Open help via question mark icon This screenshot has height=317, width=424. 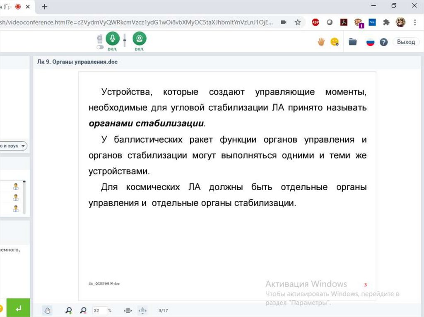point(384,42)
